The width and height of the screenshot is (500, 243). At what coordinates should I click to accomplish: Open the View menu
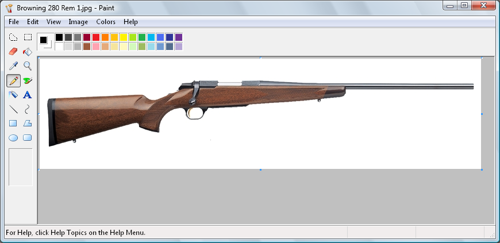coord(53,22)
